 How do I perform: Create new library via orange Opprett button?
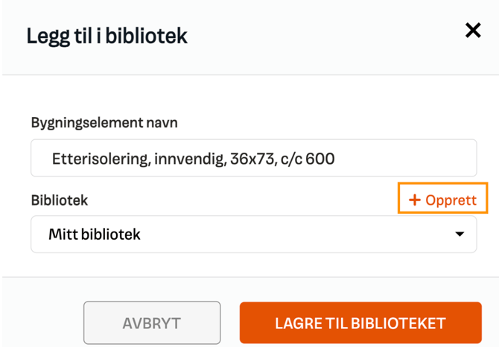tap(442, 200)
